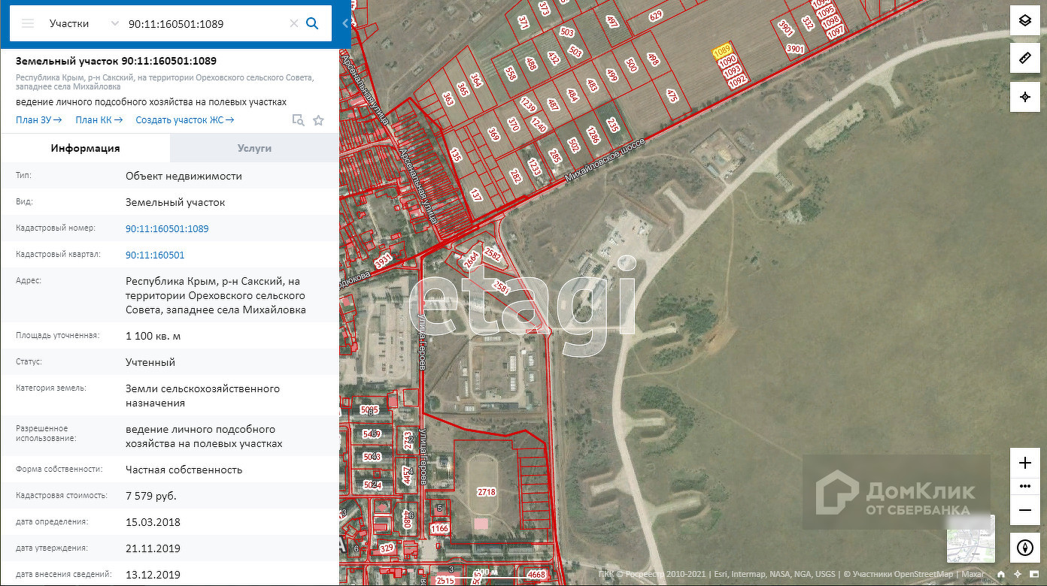This screenshot has width=1047, height=586.
Task: Open the План ЗУ link
Action: click(x=38, y=120)
